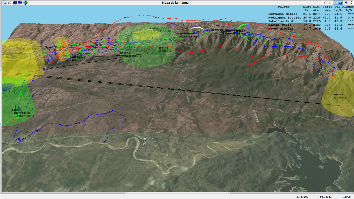
Task: Click the longitude -64.75383 status field
Action: [x=325, y=197]
